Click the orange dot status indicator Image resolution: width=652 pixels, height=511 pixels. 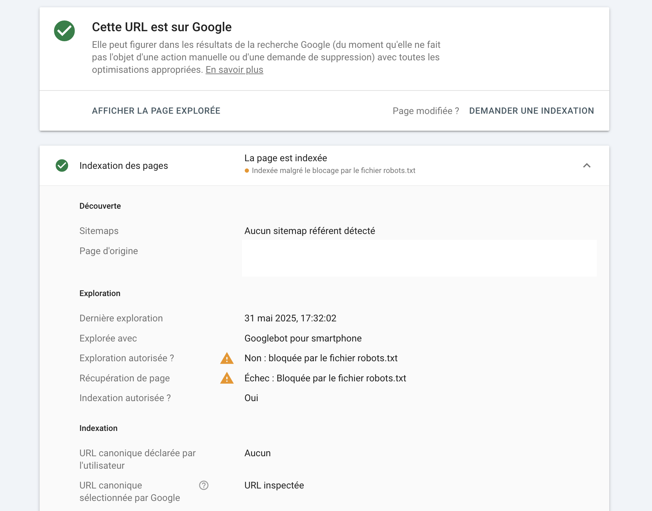pyautogui.click(x=247, y=171)
